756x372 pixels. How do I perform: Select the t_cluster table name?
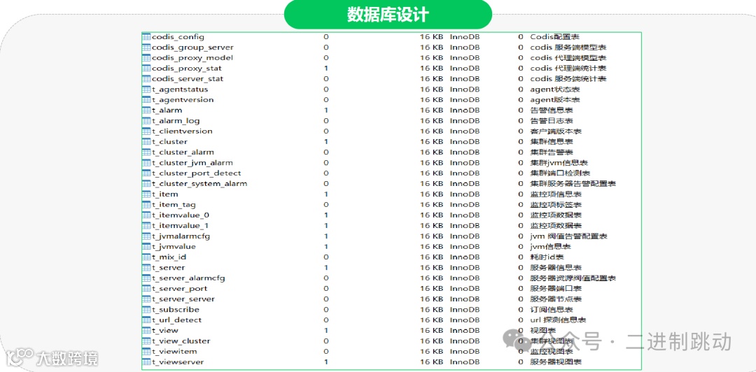(x=169, y=142)
